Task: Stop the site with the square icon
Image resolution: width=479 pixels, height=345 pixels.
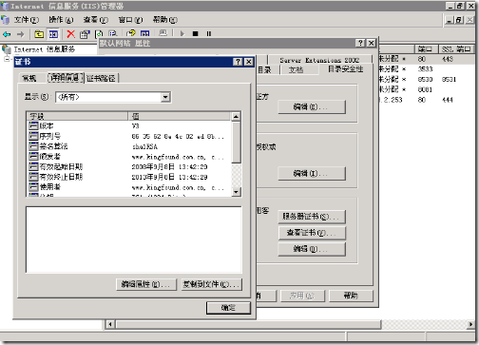Action: point(196,33)
